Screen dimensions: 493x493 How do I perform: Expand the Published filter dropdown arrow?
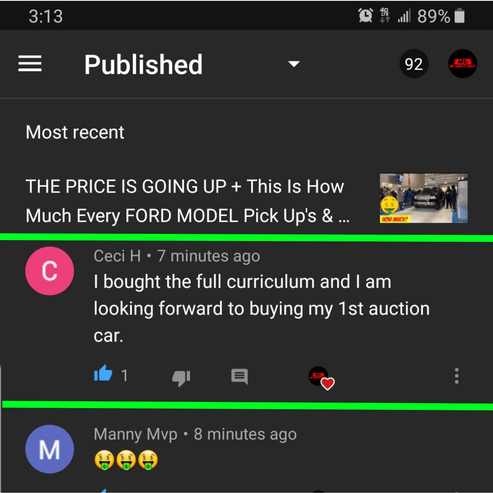(294, 64)
